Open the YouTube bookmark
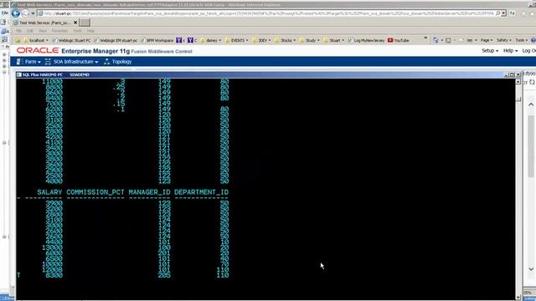 click(399, 40)
